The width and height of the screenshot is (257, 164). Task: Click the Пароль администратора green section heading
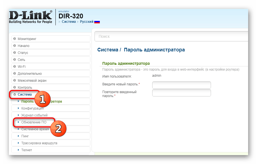[126, 63]
